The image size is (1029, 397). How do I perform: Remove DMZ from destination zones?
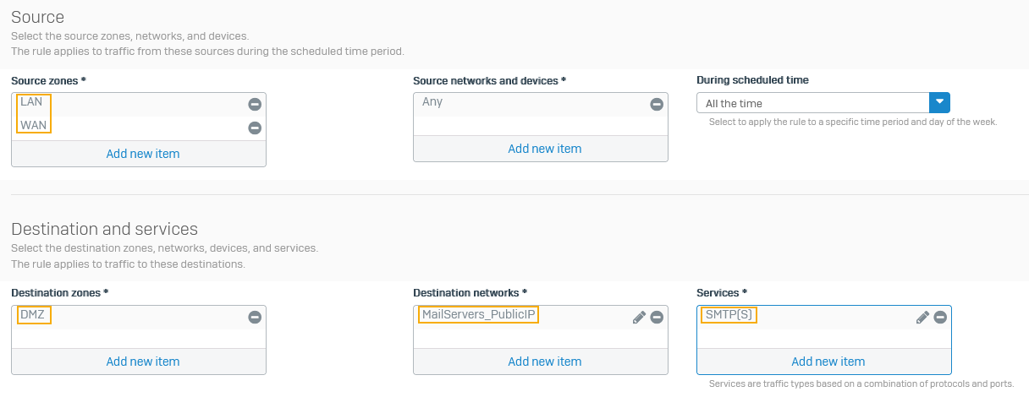pyautogui.click(x=255, y=317)
